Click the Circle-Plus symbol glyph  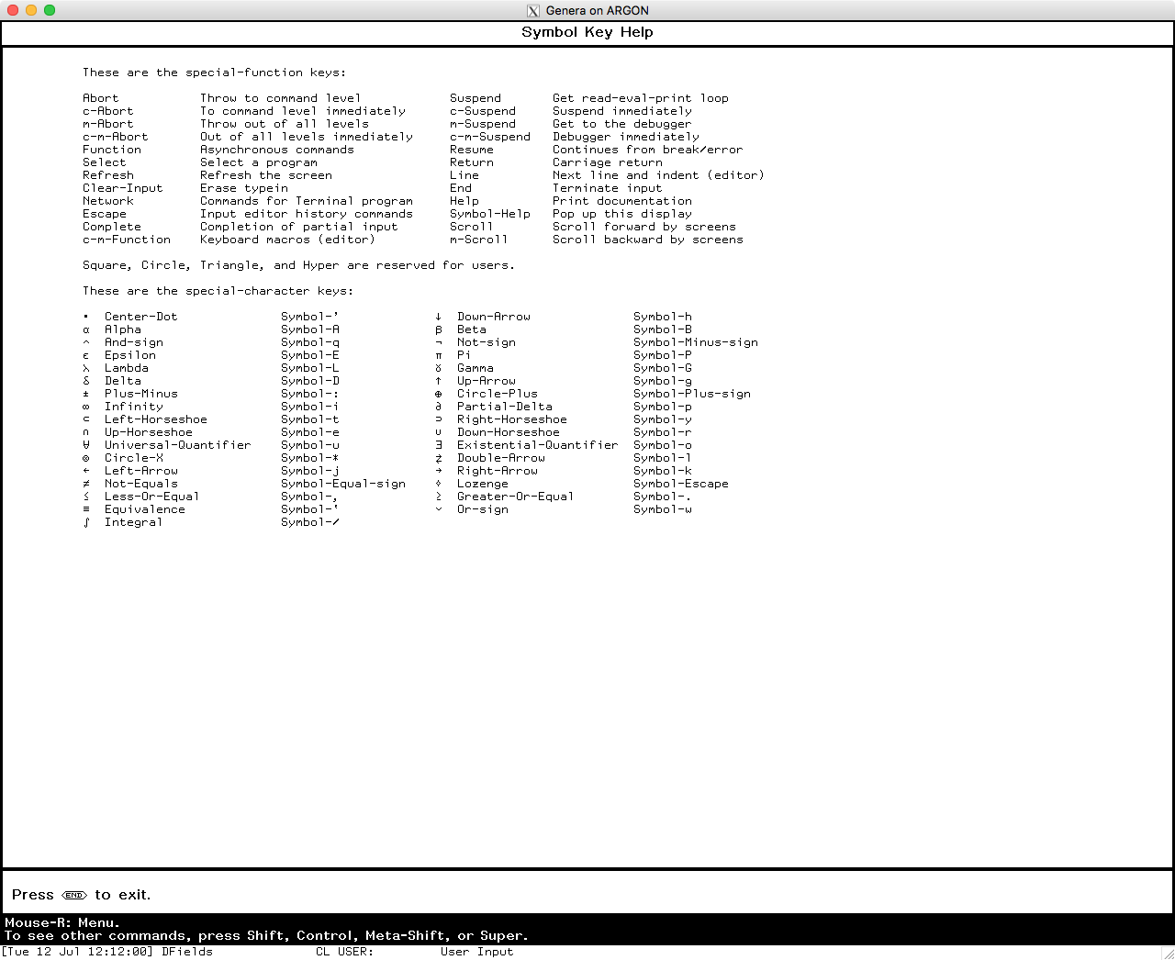click(x=439, y=394)
